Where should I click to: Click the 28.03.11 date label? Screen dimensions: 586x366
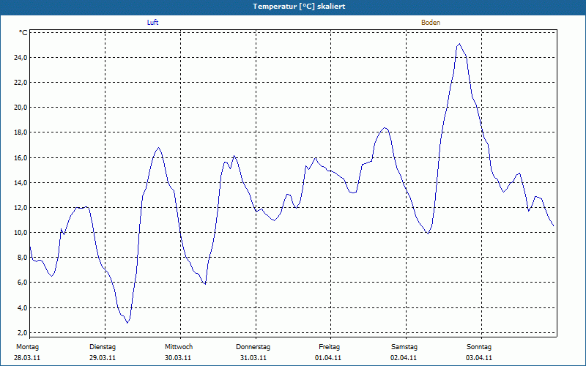[x=27, y=358]
